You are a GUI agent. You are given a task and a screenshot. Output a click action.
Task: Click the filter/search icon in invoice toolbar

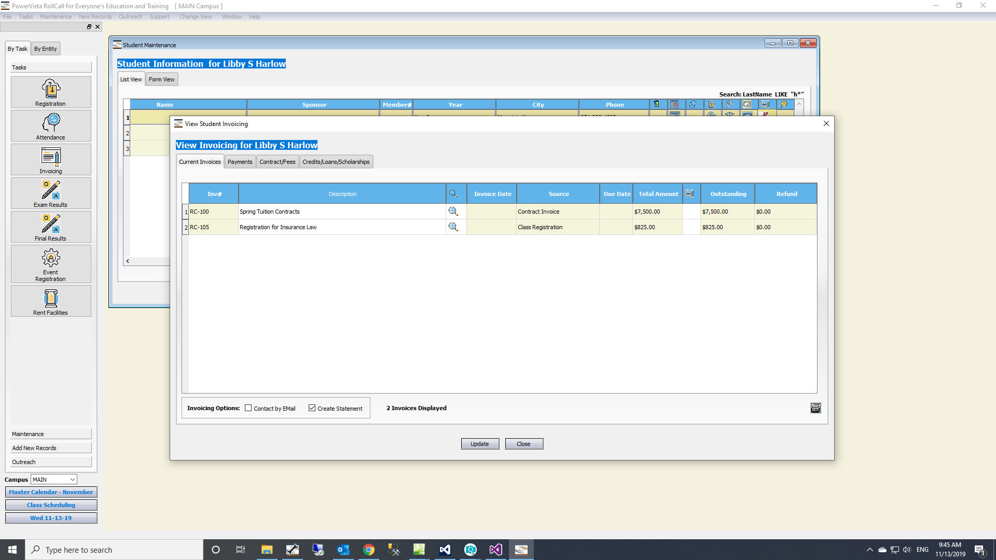pyautogui.click(x=453, y=193)
